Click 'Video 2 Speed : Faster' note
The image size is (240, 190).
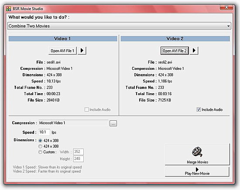coord(47,171)
